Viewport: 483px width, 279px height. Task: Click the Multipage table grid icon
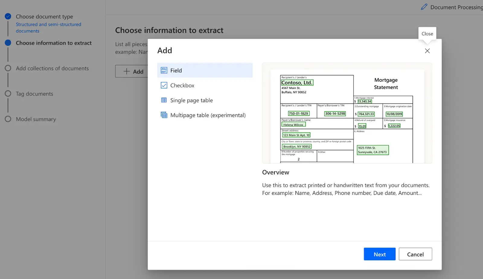164,115
